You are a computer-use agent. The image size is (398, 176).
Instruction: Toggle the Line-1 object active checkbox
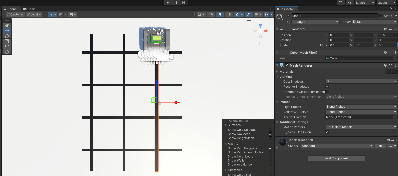click(288, 16)
